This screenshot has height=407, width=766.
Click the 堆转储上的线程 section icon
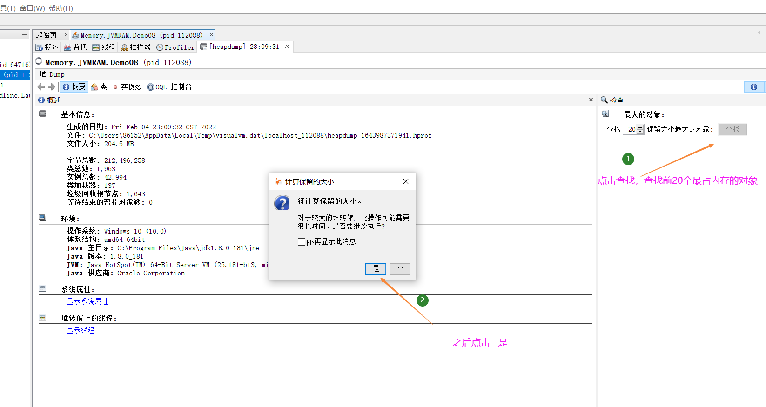(x=43, y=318)
